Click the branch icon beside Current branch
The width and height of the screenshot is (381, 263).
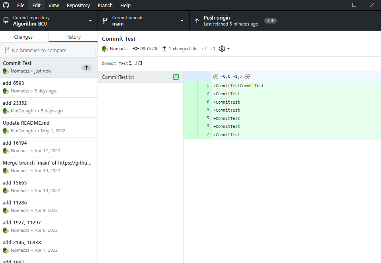click(x=105, y=21)
